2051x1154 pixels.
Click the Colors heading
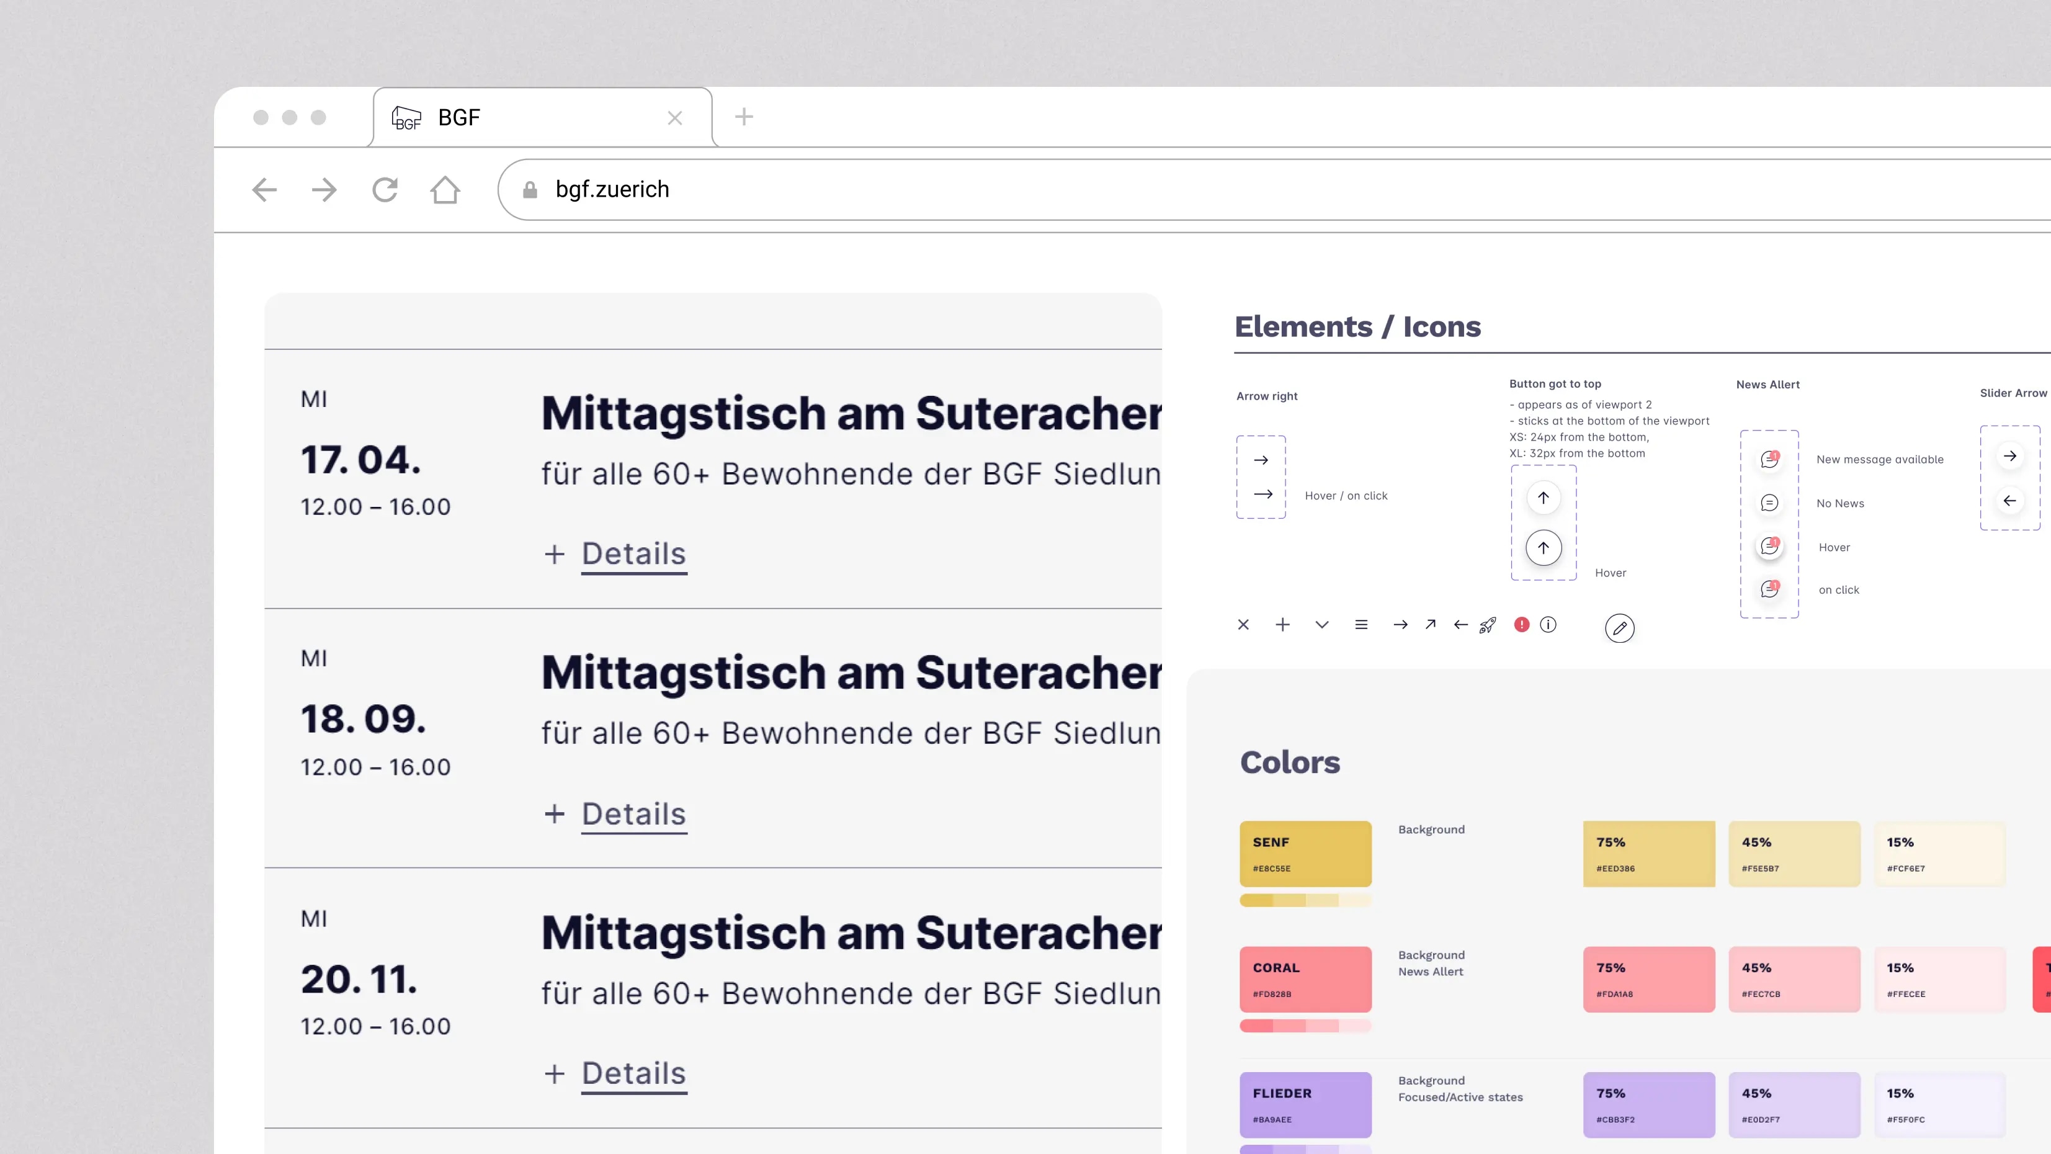[x=1290, y=762]
